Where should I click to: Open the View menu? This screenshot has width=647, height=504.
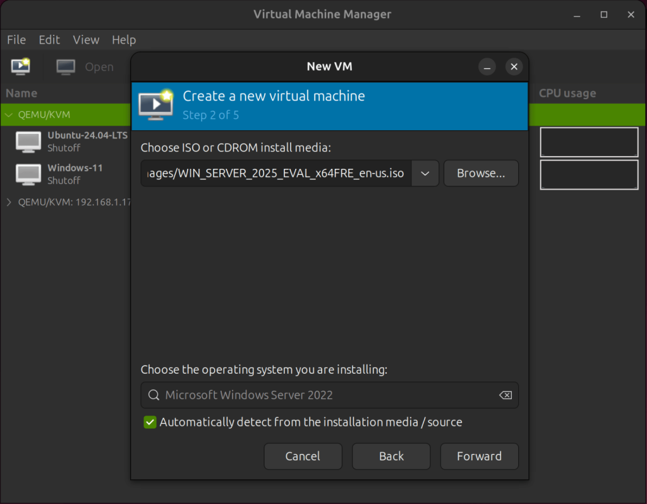(86, 39)
